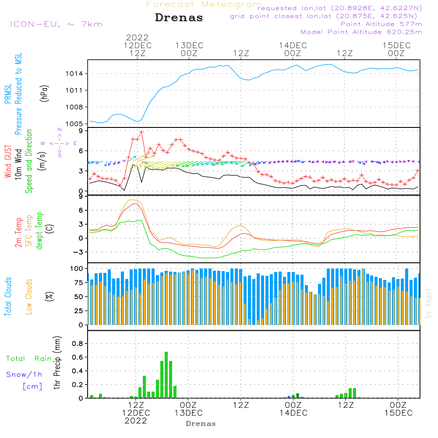Click the grid point closest lon,lat line

(324, 16)
